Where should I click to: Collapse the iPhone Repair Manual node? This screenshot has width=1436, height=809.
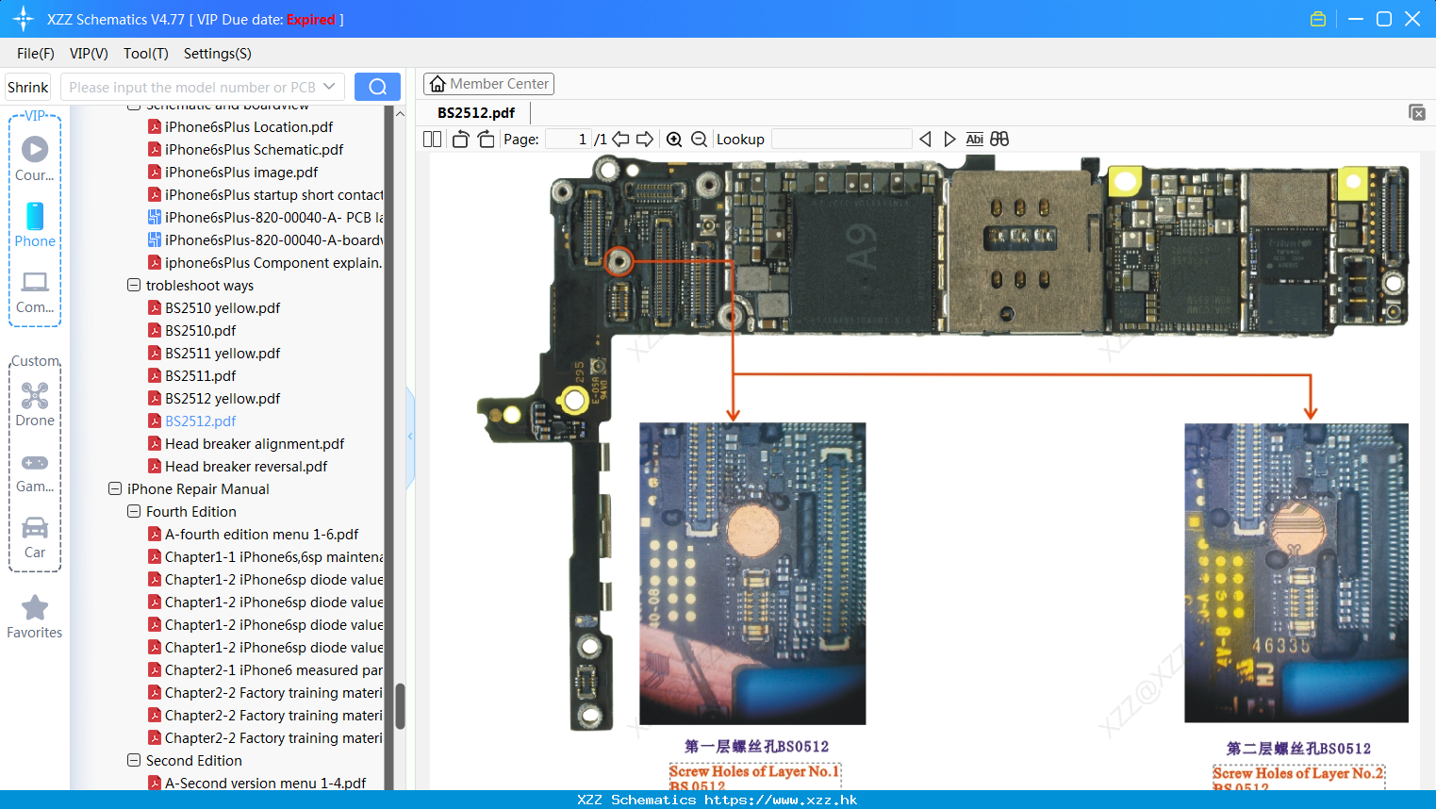pyautogui.click(x=115, y=488)
